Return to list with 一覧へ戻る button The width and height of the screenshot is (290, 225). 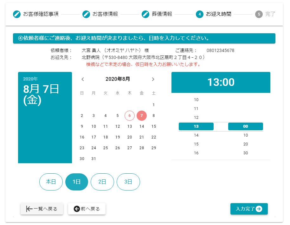(x=42, y=209)
